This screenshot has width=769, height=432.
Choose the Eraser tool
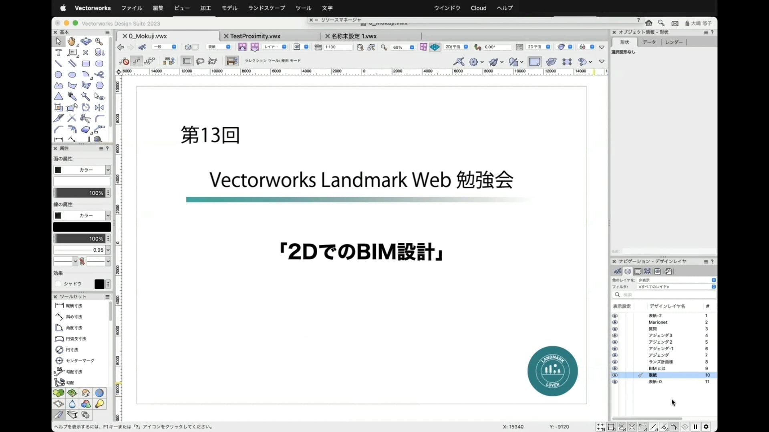coord(86,130)
